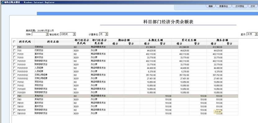The height and width of the screenshot is (123, 258).
Task: Click 27,401.00 under 期末余额 借方
Action: pos(218,78)
